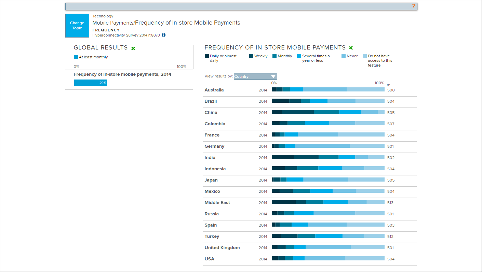Open the orange help question mark icon
Viewport: 482px width, 272px height.
[x=413, y=6]
